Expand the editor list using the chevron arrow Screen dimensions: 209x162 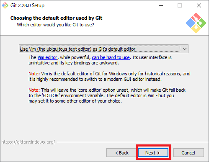click(x=185, y=49)
